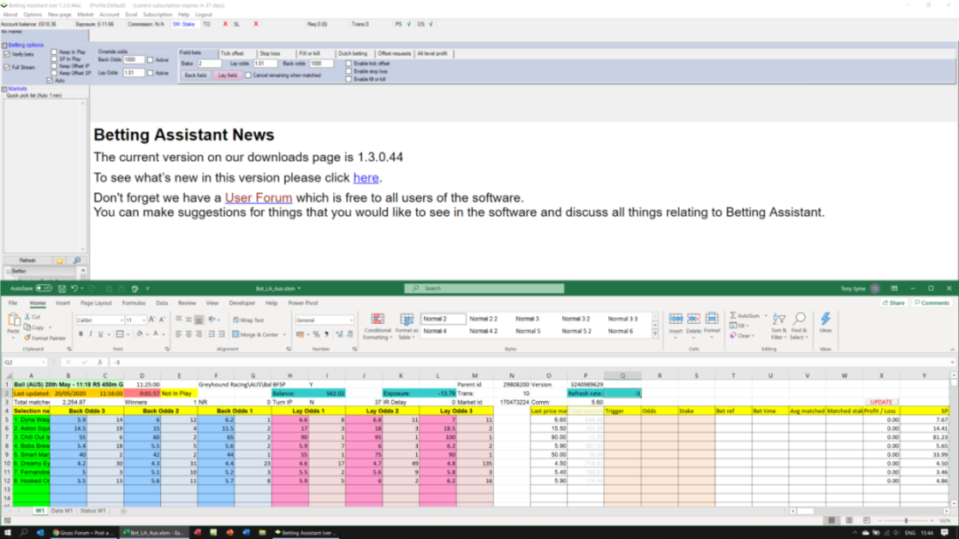Open the General number format dropdown
This screenshot has height=539, width=959.
351,320
